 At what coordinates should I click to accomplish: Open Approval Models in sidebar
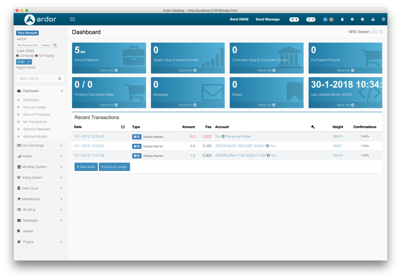click(x=35, y=137)
